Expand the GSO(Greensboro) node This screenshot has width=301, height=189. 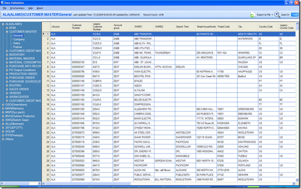3,105
